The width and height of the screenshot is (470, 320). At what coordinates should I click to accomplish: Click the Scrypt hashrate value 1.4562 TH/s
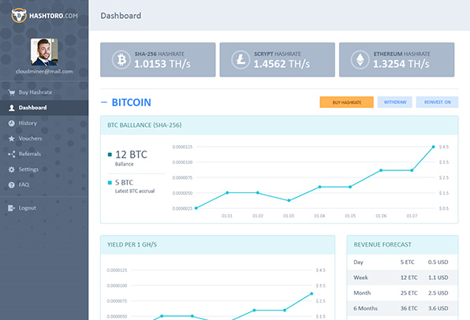[282, 64]
